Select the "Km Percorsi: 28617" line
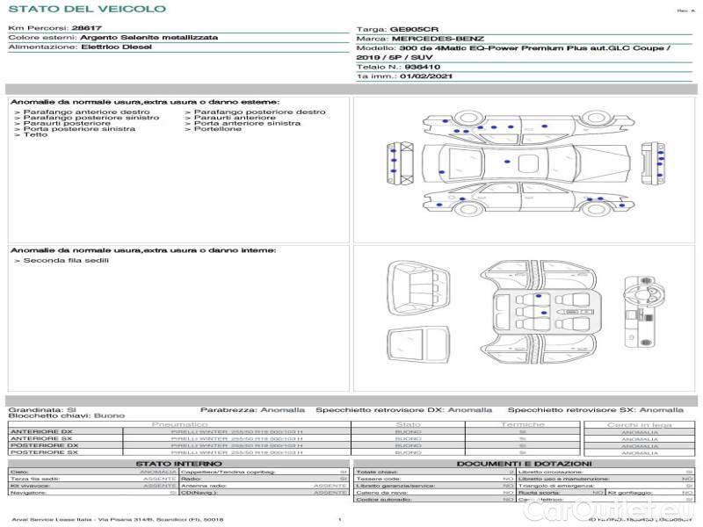Screen dimensions: 703x527 click(x=55, y=28)
